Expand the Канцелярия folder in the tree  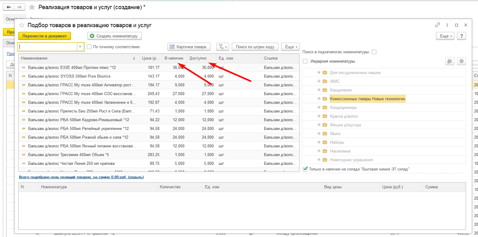[x=319, y=90]
